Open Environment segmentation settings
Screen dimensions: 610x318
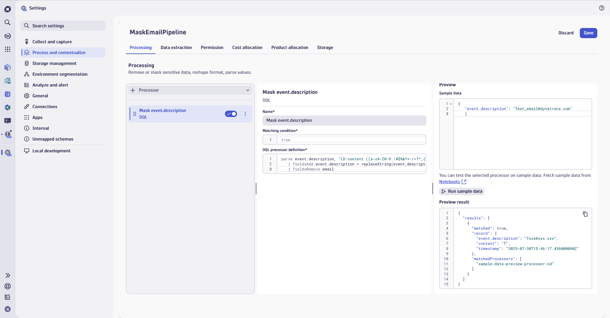coord(63,74)
